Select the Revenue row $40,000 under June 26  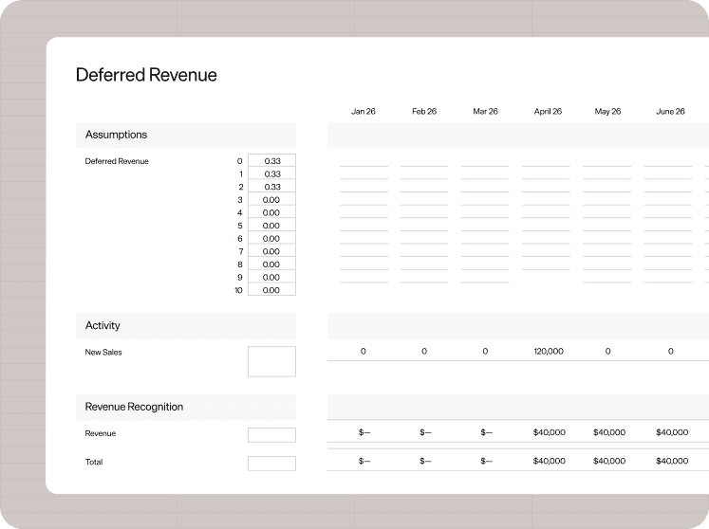pyautogui.click(x=672, y=432)
